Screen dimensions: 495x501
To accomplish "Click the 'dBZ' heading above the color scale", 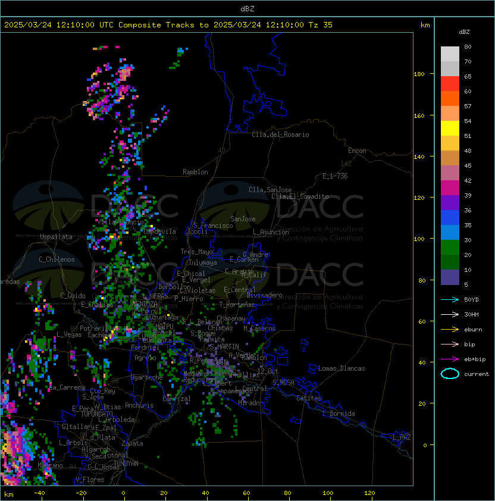I will (464, 32).
